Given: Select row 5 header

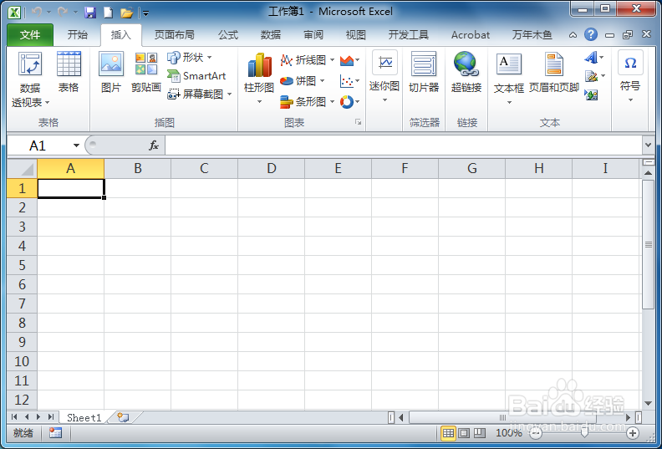Looking at the screenshot, I should click(x=22, y=265).
